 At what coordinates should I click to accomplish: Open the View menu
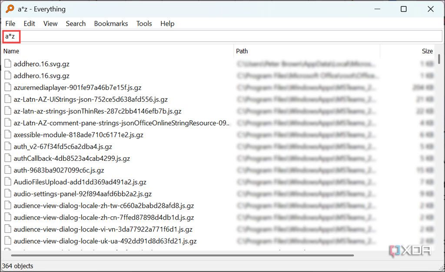[x=50, y=23]
